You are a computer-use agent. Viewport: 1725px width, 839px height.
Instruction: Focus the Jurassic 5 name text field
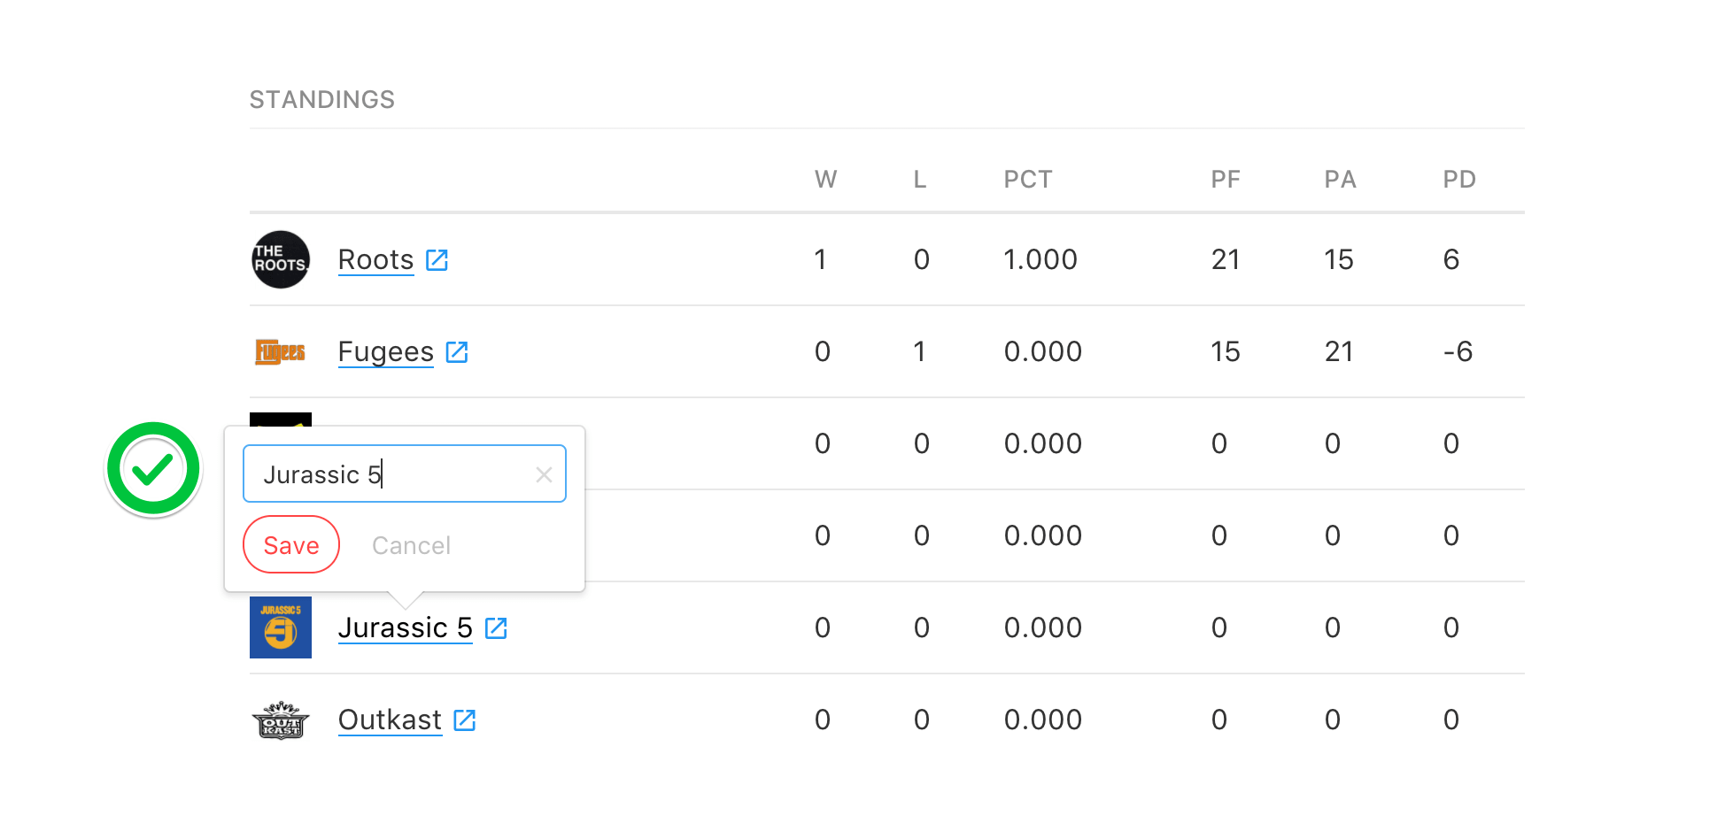(405, 474)
